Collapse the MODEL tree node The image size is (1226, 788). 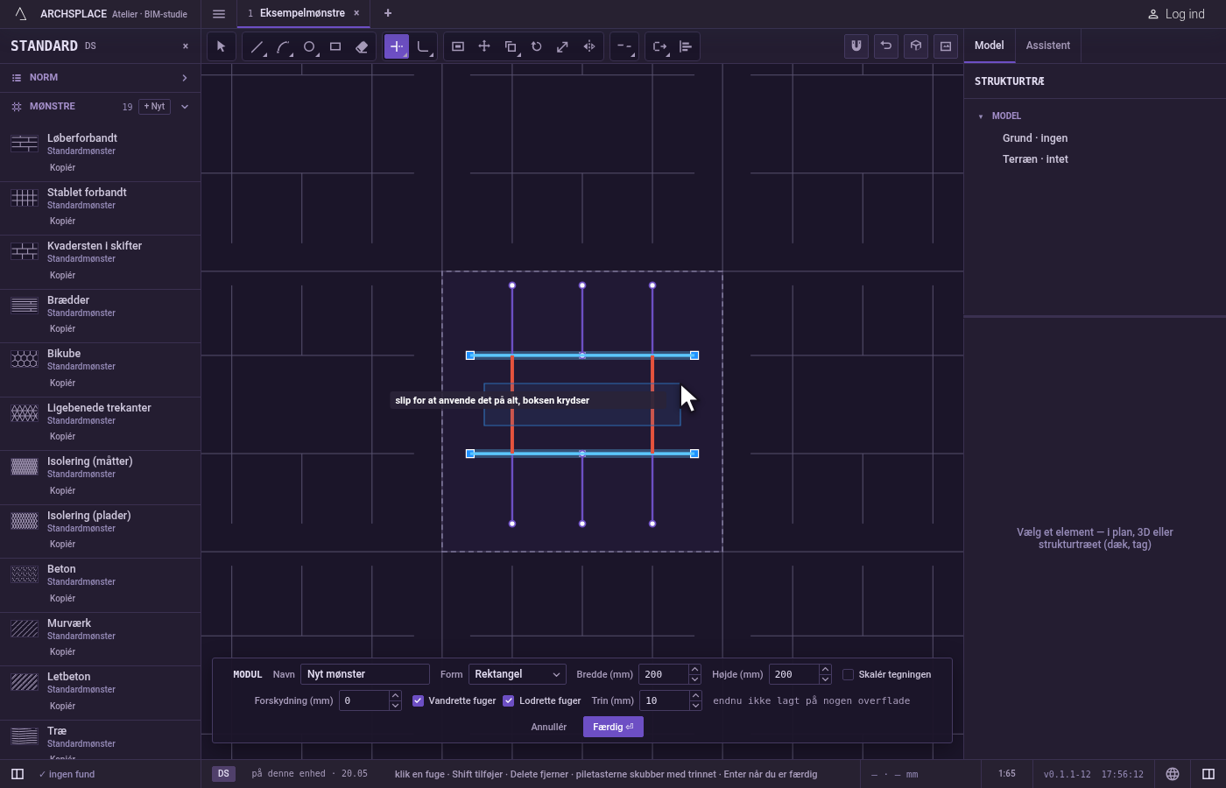(x=981, y=116)
